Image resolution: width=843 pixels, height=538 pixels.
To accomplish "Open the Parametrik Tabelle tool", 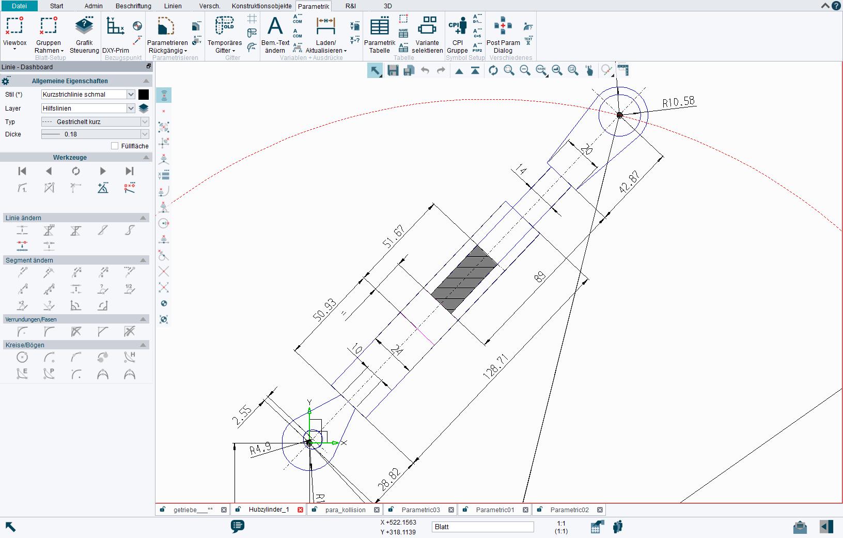I will point(379,26).
